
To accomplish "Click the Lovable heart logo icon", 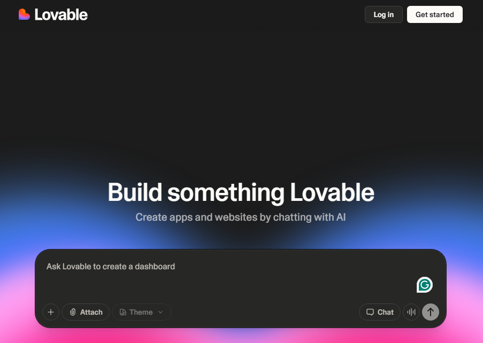I will pos(24,14).
